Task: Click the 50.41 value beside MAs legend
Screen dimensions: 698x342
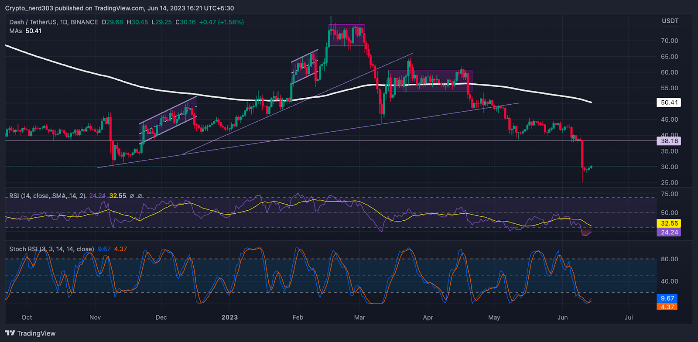Action: (x=34, y=31)
